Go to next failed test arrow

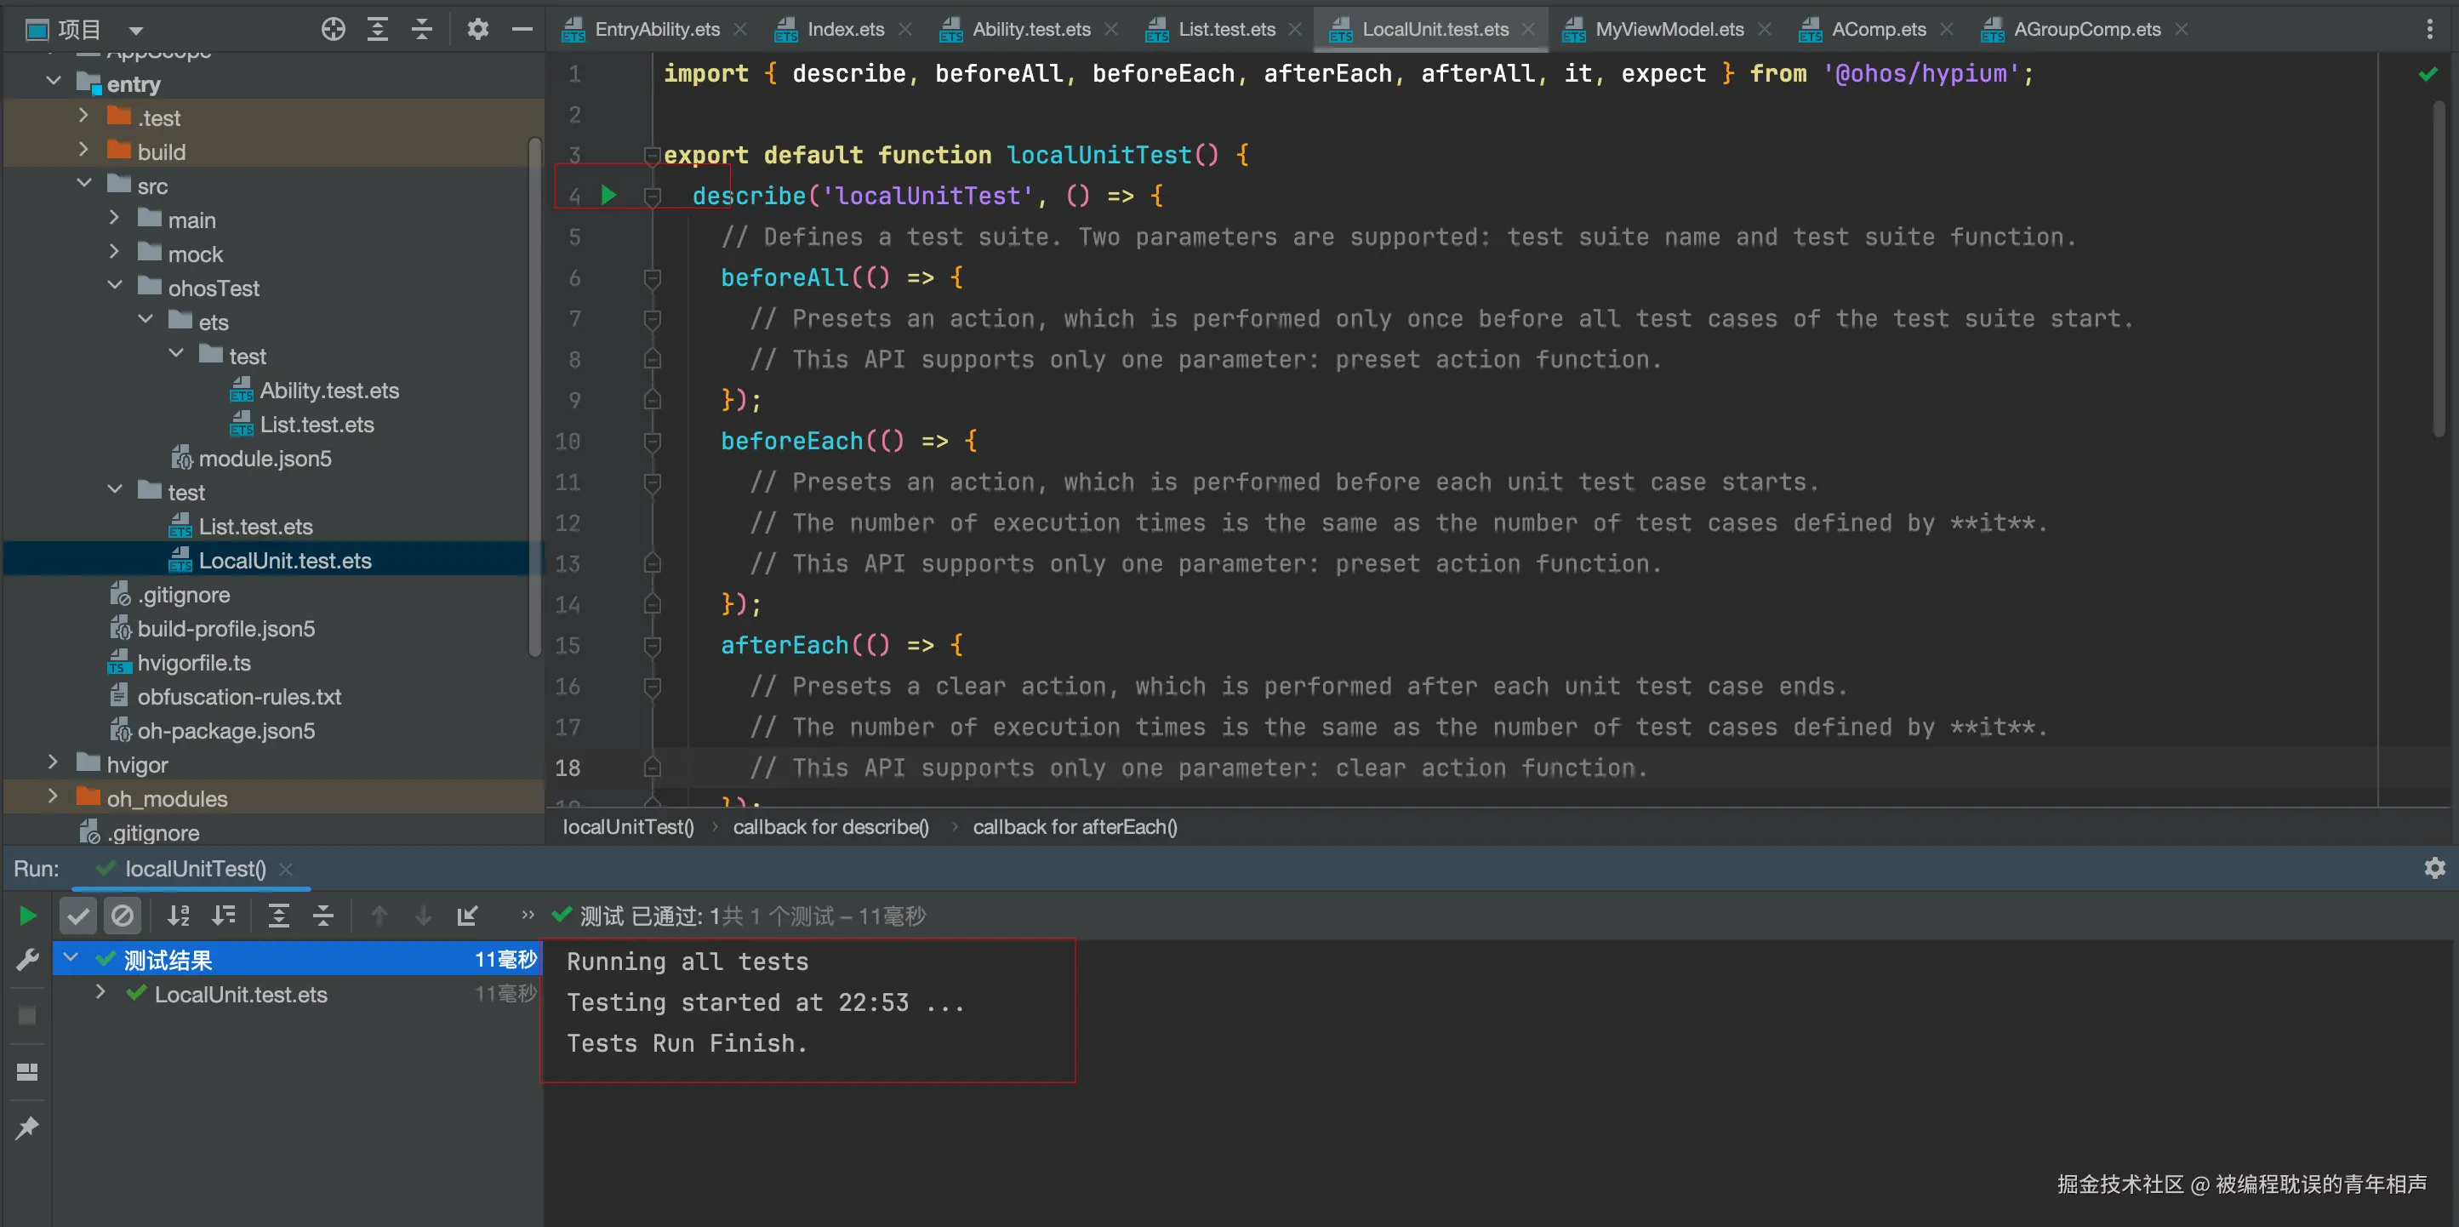tap(423, 916)
